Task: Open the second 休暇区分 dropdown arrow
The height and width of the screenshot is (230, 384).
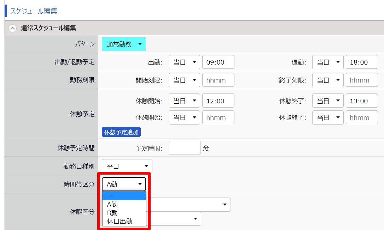Action: [x=195, y=219]
